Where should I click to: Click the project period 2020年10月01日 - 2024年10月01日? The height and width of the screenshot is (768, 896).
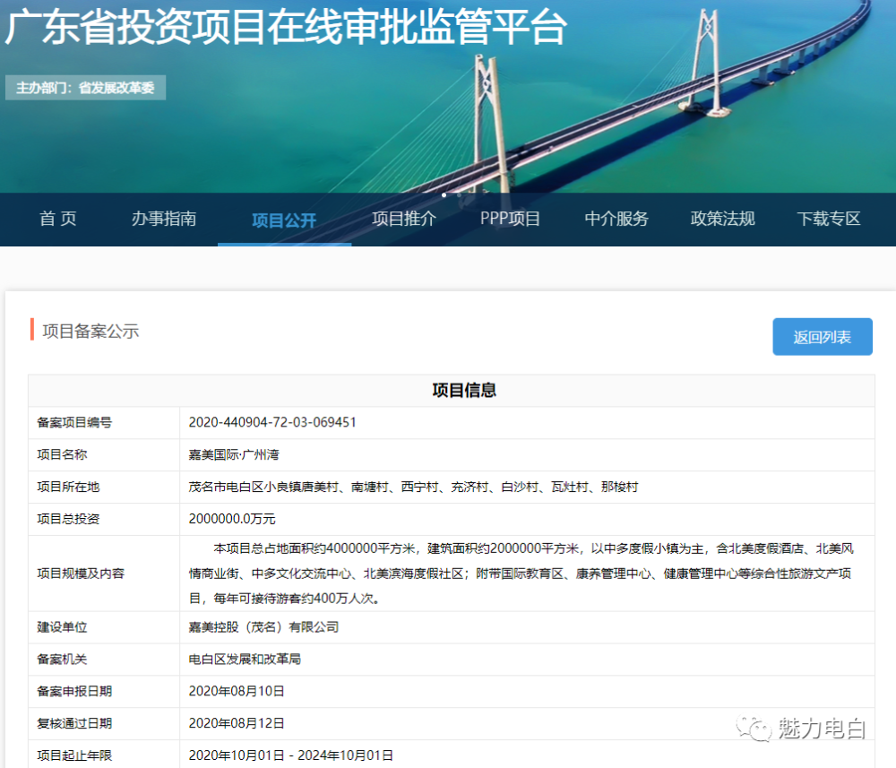(291, 755)
